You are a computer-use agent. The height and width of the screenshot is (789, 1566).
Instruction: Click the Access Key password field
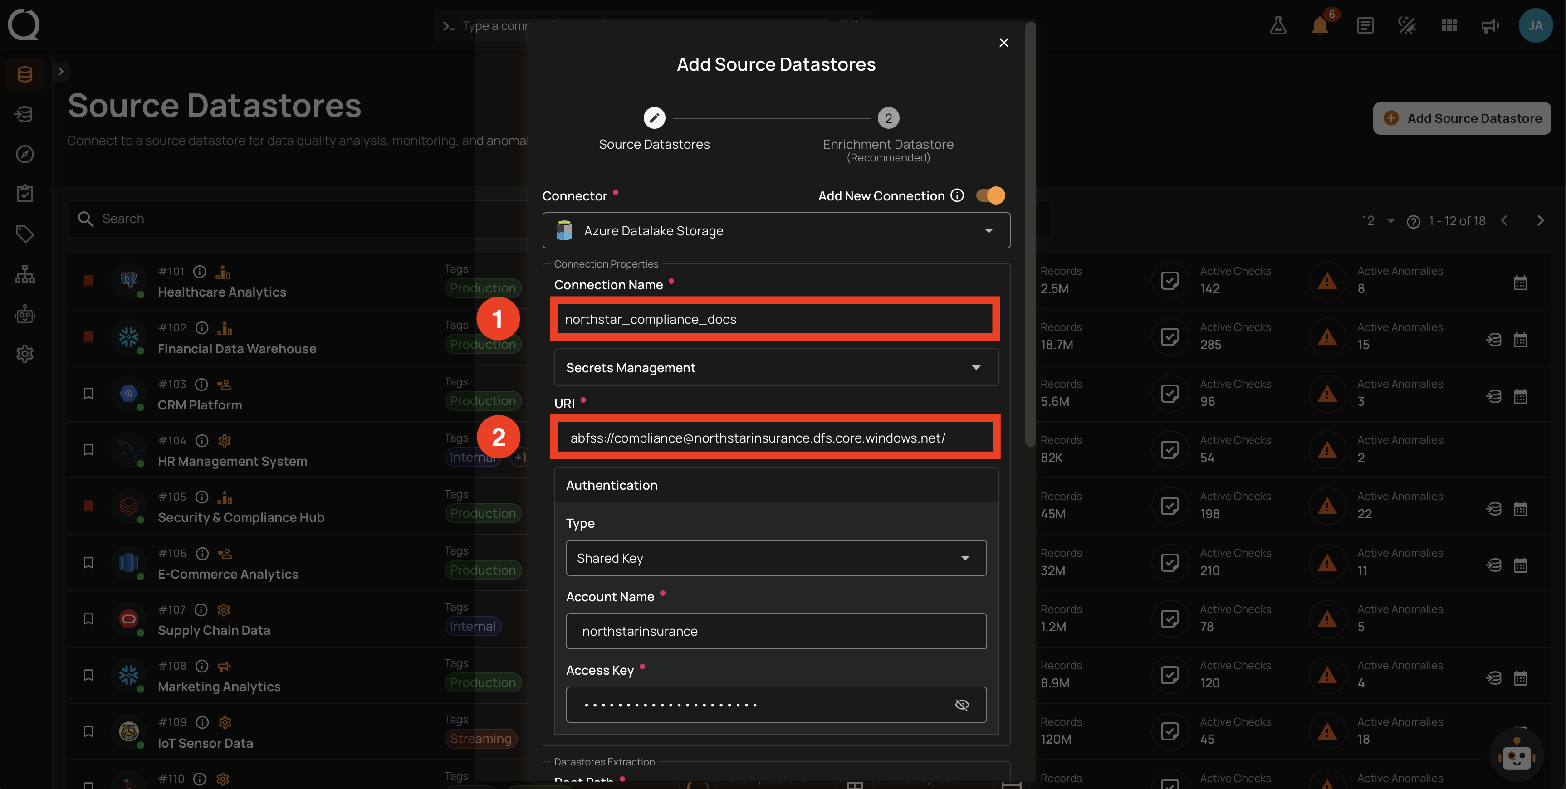(x=776, y=705)
